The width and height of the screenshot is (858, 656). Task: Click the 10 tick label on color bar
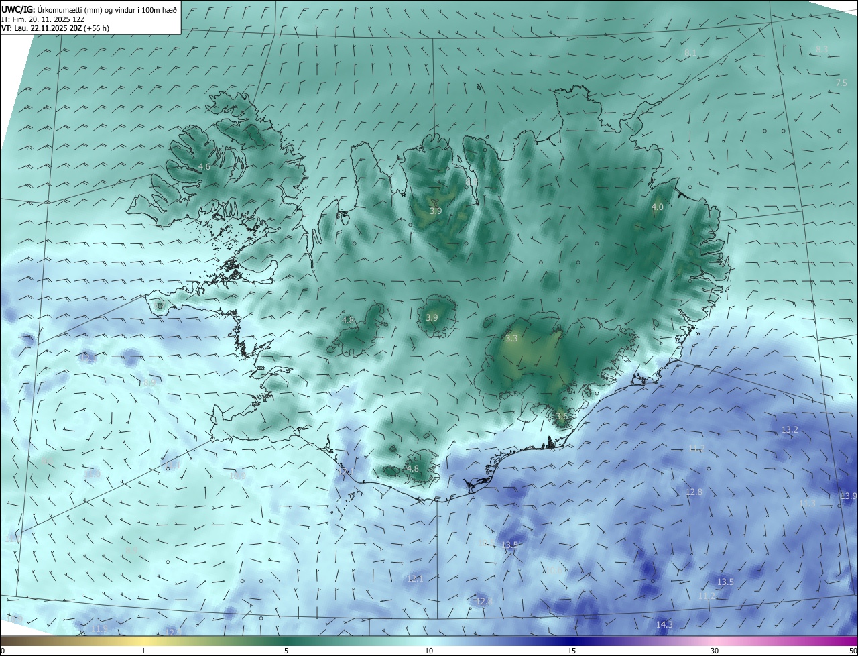point(429,651)
